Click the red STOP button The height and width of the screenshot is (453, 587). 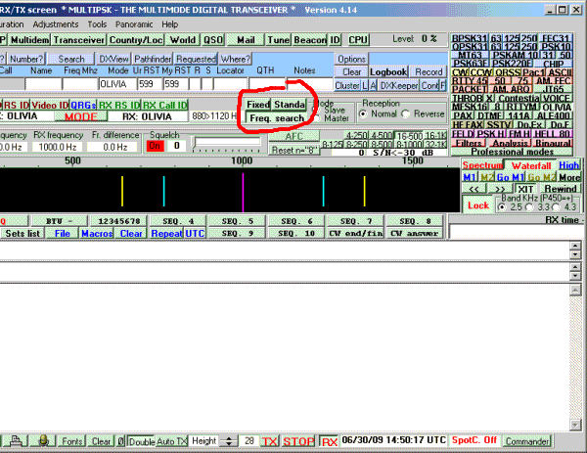tap(298, 441)
